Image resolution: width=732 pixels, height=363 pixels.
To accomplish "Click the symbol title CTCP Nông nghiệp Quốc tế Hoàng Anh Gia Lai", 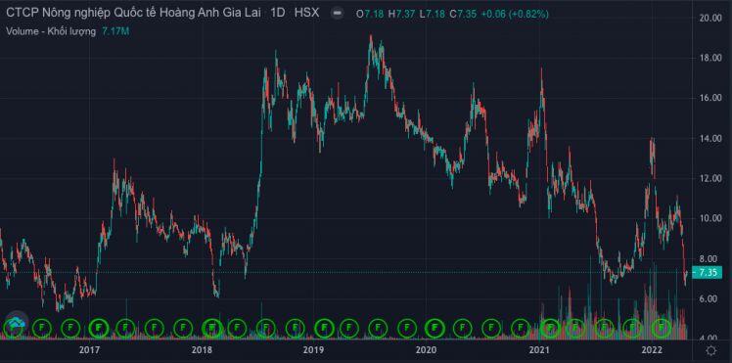I will point(133,13).
